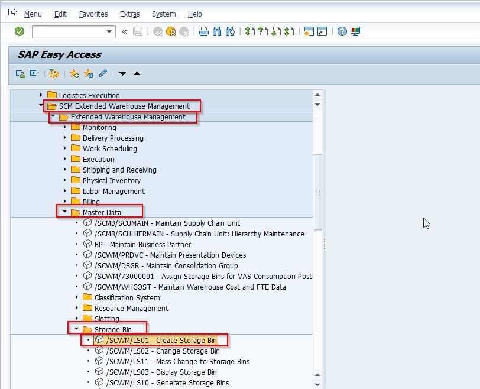The image size is (480, 389).
Task: Select /SCWM/PRDVC Maintain Presentation Devices
Action: pos(170,255)
